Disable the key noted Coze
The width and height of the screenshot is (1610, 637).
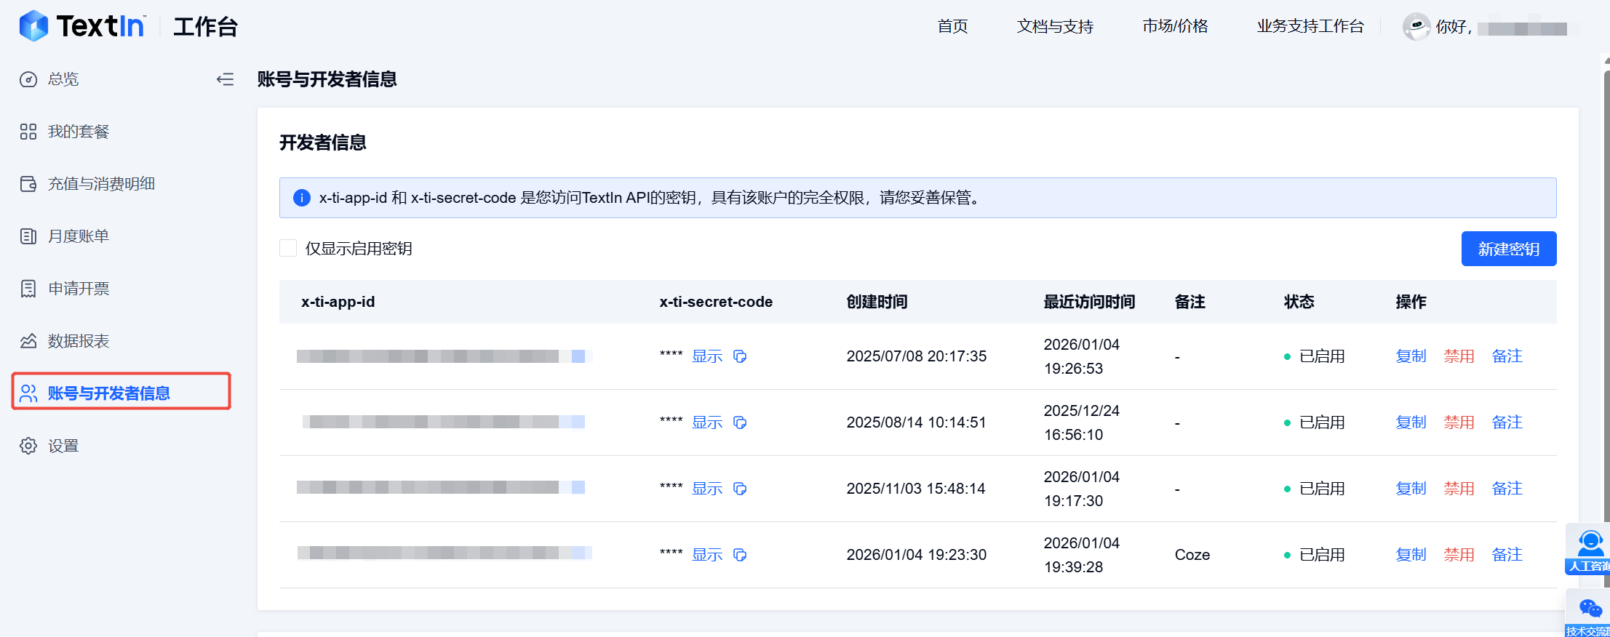[1459, 555]
